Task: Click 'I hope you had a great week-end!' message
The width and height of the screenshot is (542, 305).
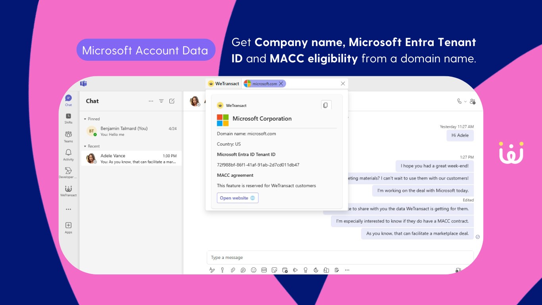Action: 434,166
